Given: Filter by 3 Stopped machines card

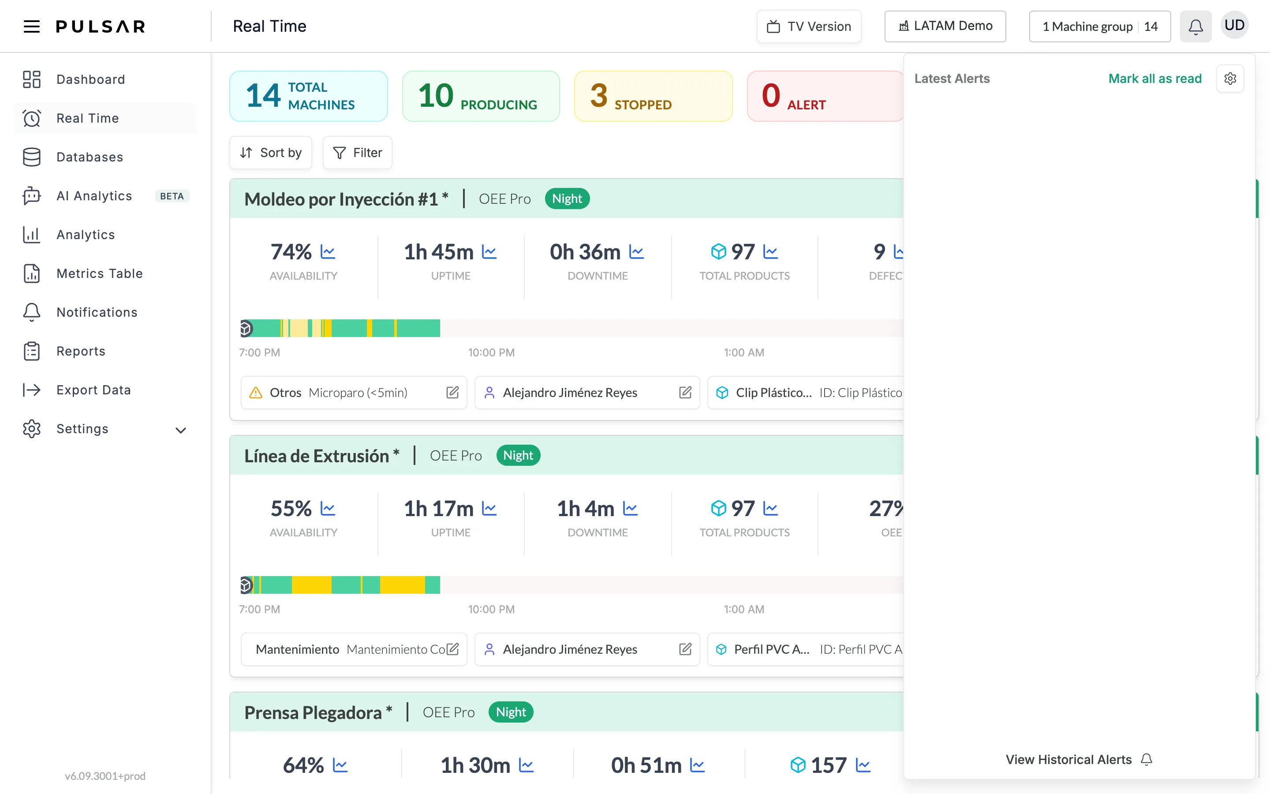Looking at the screenshot, I should pos(654,96).
